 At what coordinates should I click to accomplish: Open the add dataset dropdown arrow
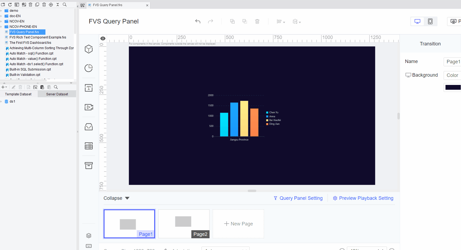(6, 87)
